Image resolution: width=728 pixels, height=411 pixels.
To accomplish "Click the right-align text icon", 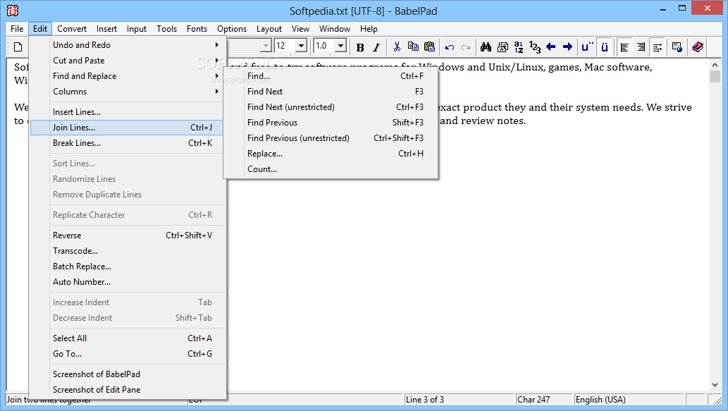I will pos(641,47).
